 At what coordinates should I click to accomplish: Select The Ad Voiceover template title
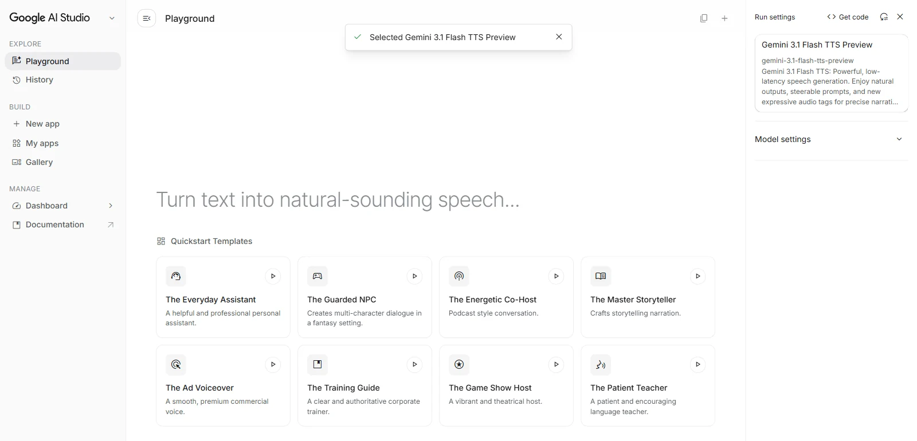pyautogui.click(x=199, y=388)
